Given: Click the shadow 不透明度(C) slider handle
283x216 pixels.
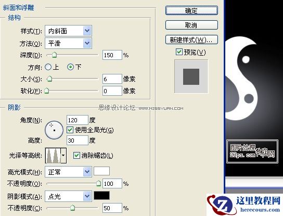Looking at the screenshot, I should 72,208.
